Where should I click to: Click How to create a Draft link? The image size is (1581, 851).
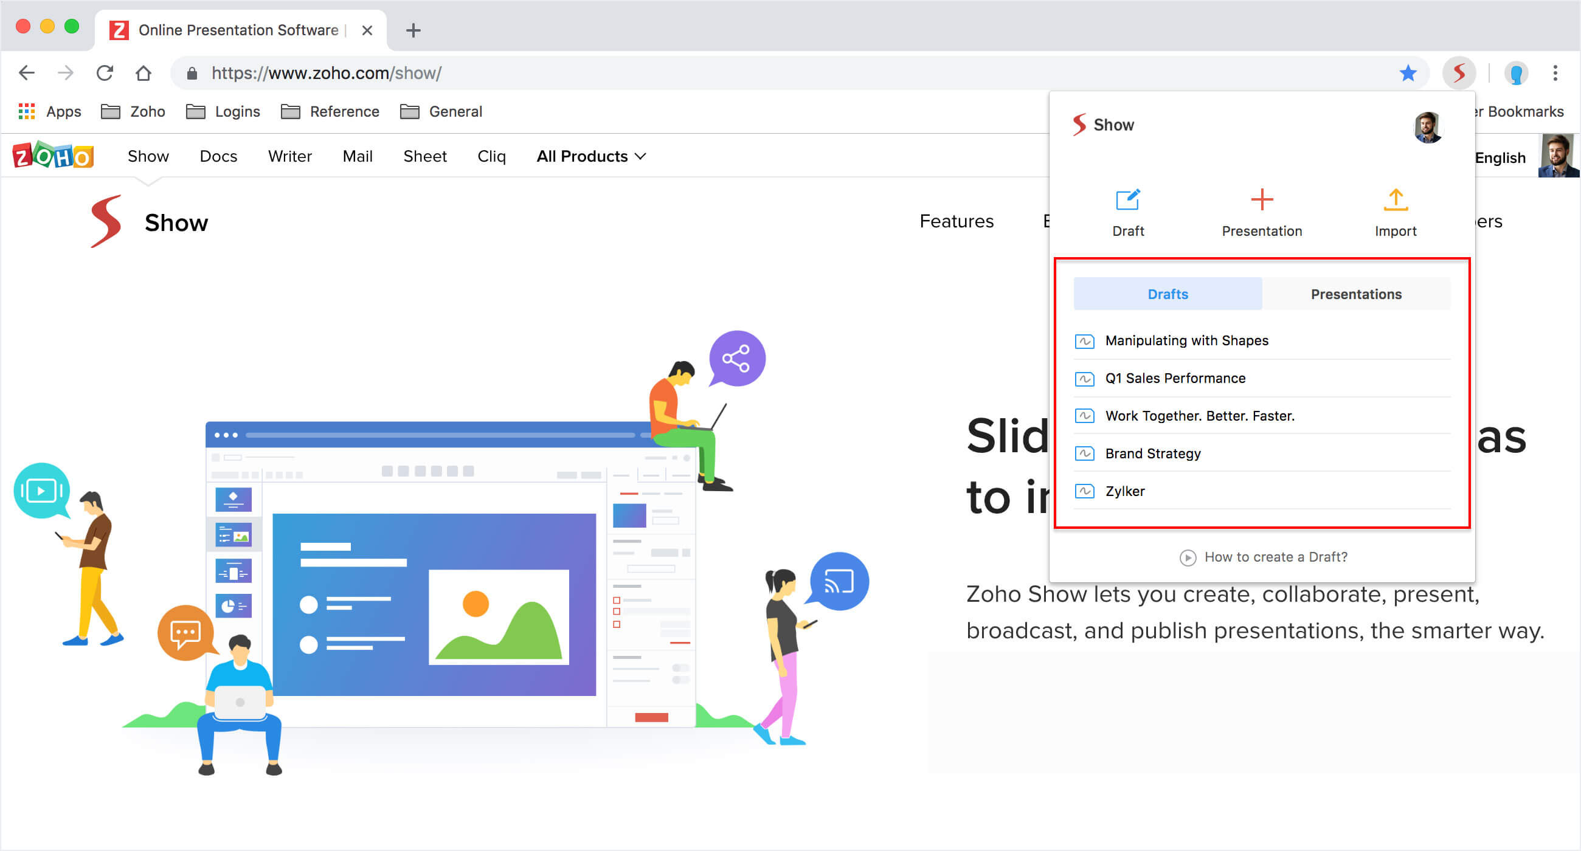(x=1275, y=557)
